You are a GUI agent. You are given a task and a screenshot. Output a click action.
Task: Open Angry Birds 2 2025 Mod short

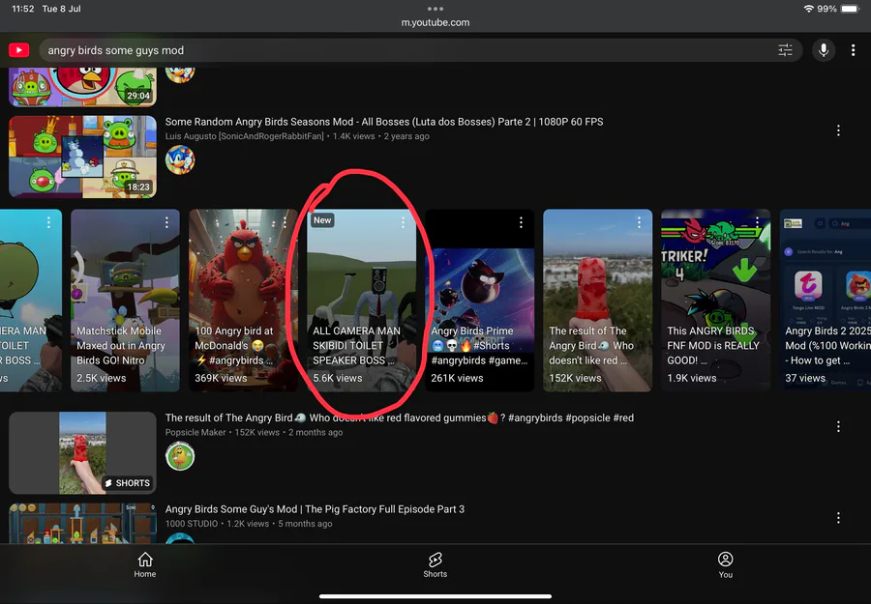(x=825, y=301)
